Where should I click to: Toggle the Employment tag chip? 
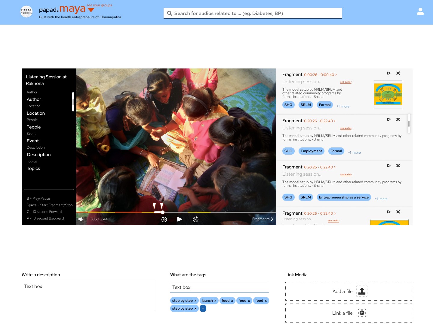tap(311, 151)
